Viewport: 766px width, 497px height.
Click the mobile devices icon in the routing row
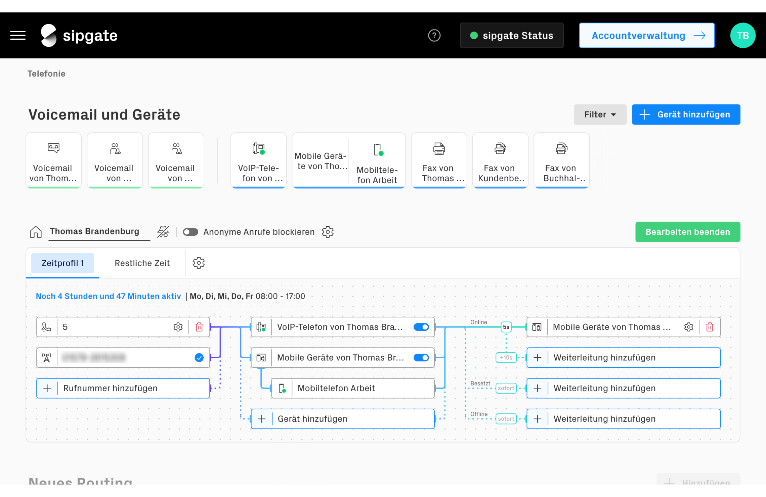click(x=261, y=357)
